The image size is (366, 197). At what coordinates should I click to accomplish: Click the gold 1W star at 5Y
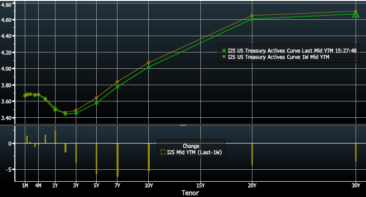pos(96,98)
